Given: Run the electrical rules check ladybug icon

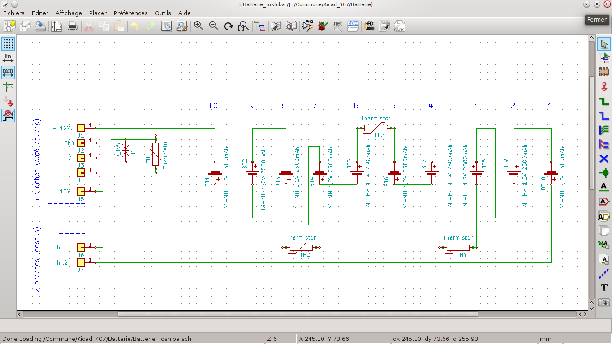Looking at the screenshot, I should 322,26.
